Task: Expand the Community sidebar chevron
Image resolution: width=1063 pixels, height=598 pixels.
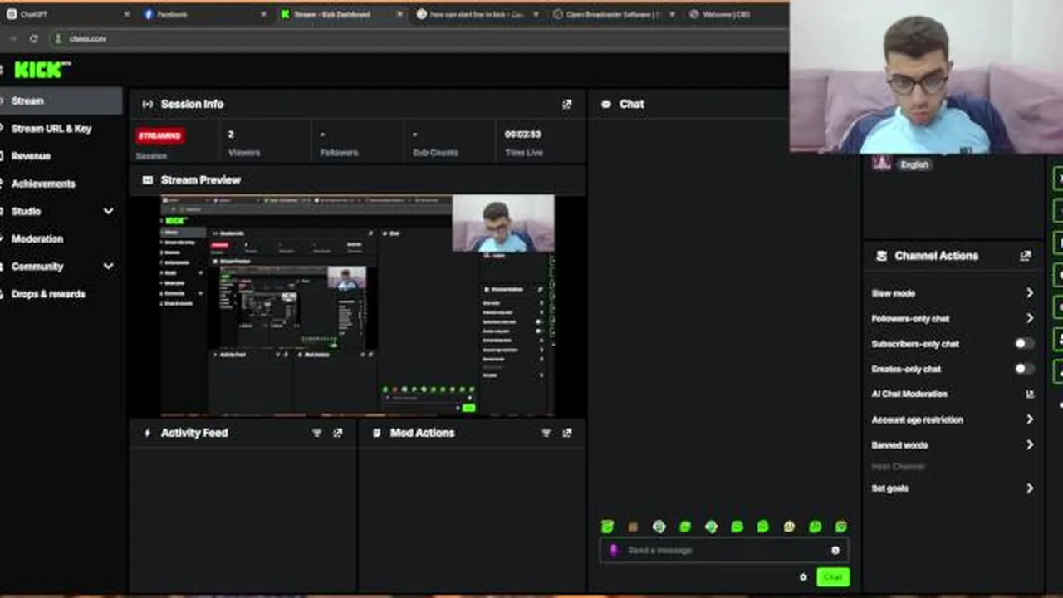Action: [x=108, y=267]
